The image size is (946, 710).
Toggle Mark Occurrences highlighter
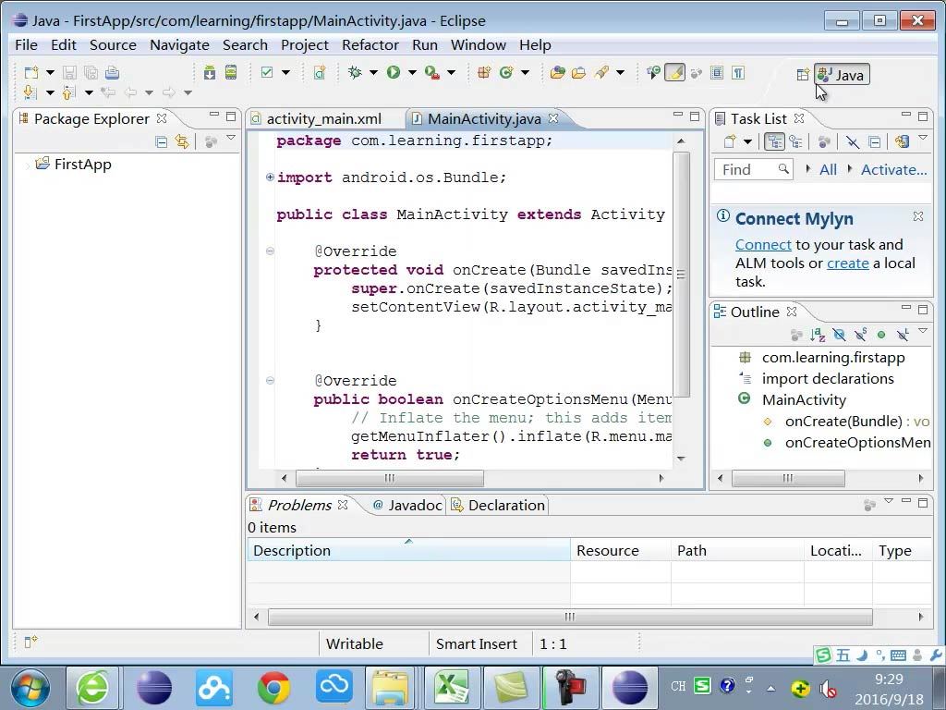tap(674, 73)
